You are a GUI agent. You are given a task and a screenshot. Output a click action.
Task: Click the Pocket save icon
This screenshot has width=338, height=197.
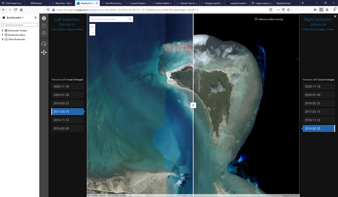click(283, 10)
